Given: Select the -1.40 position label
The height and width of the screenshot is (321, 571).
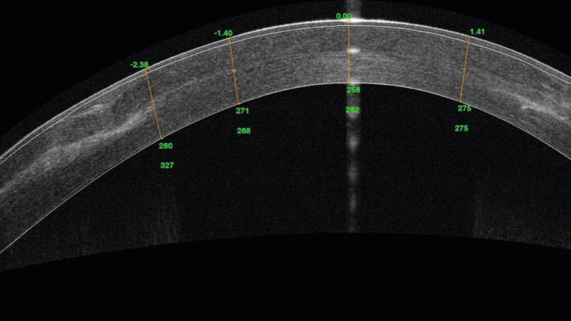Looking at the screenshot, I should (x=223, y=33).
